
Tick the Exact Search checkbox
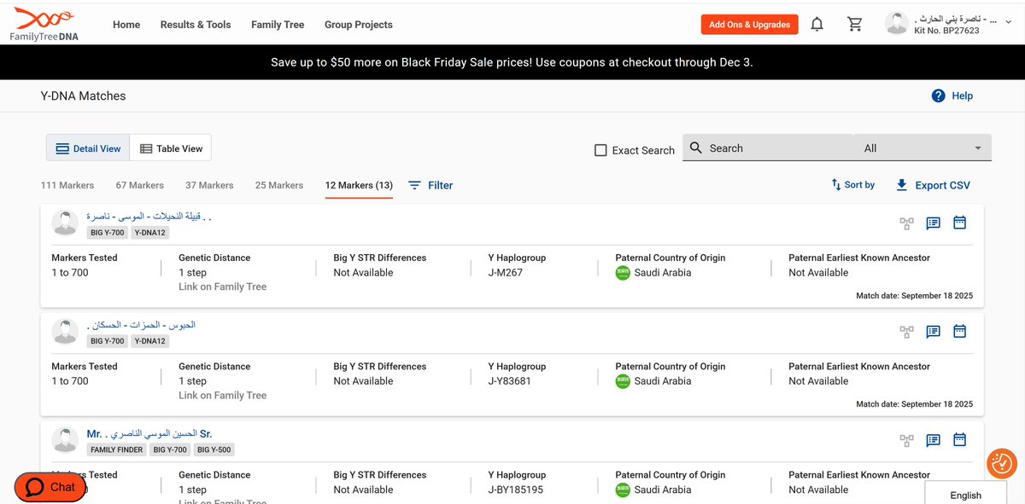click(600, 150)
